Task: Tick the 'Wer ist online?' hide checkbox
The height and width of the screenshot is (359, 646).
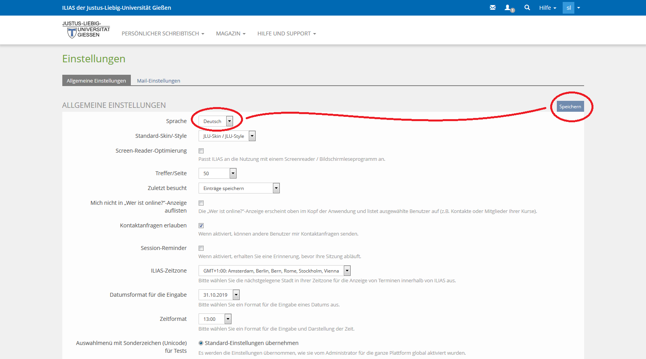Action: (x=201, y=203)
